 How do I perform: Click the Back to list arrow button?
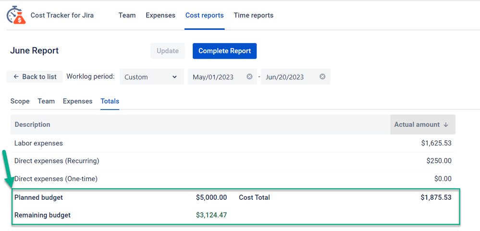[x=35, y=77]
